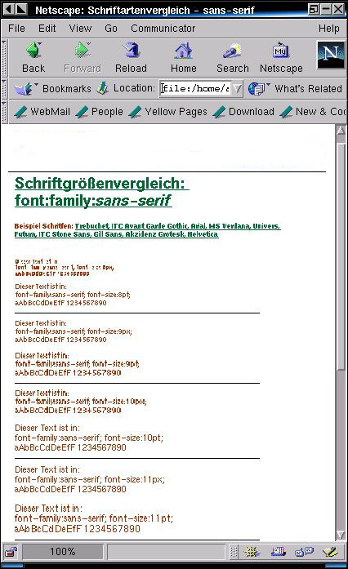Click text 'font-family:sans-serif; font-size:8pt;'

73,295
